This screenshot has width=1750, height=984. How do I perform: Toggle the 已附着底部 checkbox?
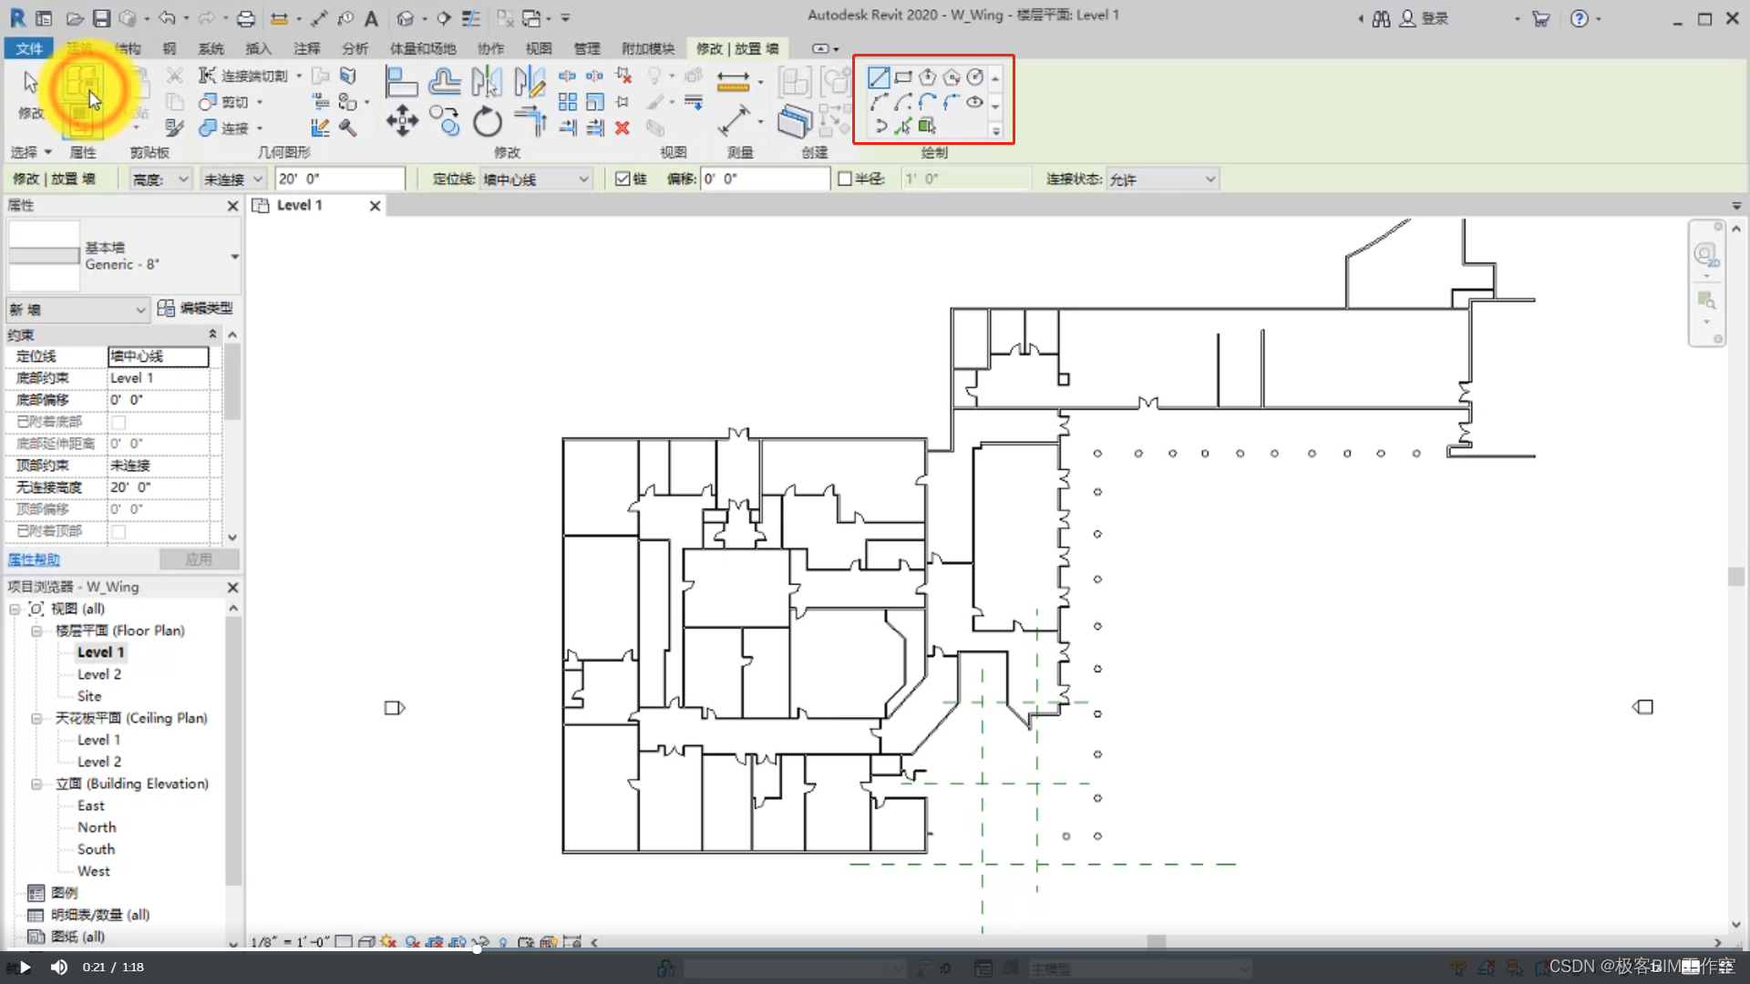(x=118, y=422)
